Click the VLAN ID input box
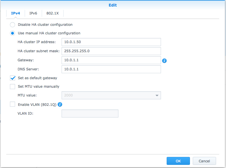226x168 pixels. coord(90,114)
